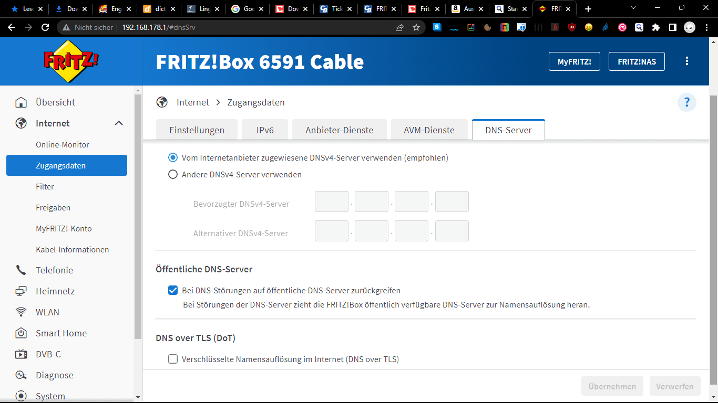The width and height of the screenshot is (718, 403).
Task: Go back with browser back arrow
Action: coord(12,27)
